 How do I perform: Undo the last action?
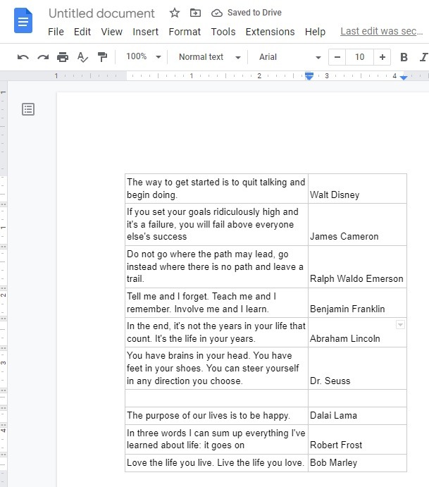click(x=23, y=57)
